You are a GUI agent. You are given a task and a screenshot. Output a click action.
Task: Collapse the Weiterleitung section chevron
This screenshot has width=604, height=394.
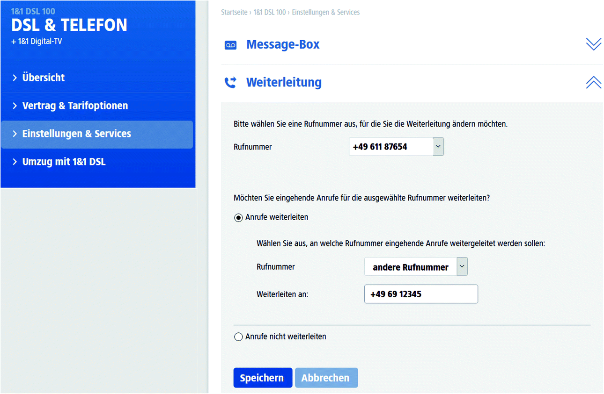(593, 82)
